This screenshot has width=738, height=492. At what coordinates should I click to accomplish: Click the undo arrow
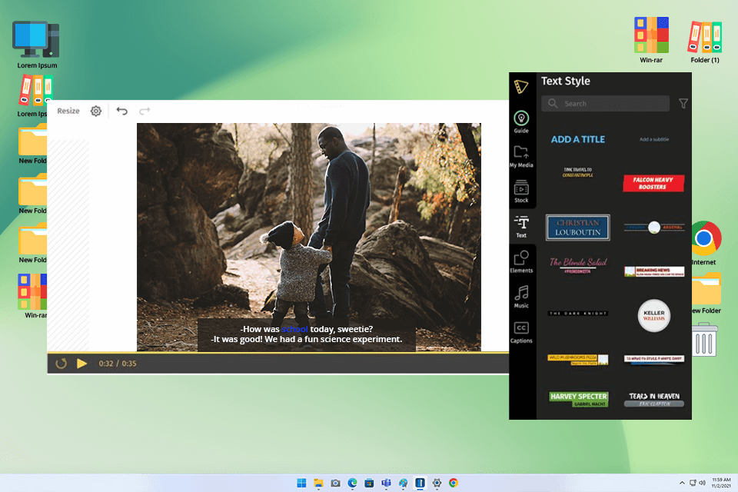point(121,111)
